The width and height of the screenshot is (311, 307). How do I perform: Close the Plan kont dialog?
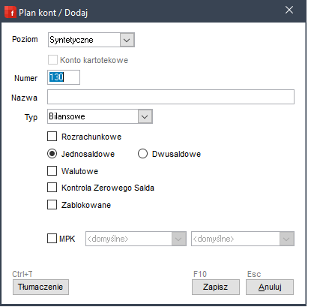tap(289, 10)
